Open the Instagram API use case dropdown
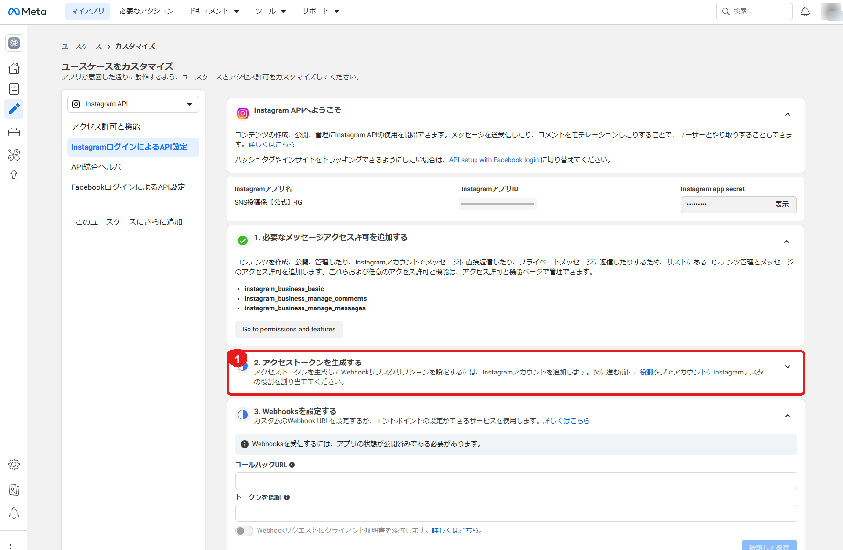Image resolution: width=843 pixels, height=550 pixels. pos(133,104)
